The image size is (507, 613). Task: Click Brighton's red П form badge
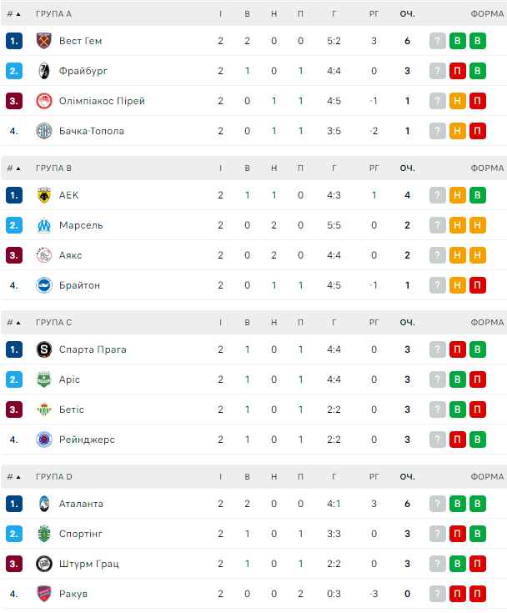(x=478, y=285)
